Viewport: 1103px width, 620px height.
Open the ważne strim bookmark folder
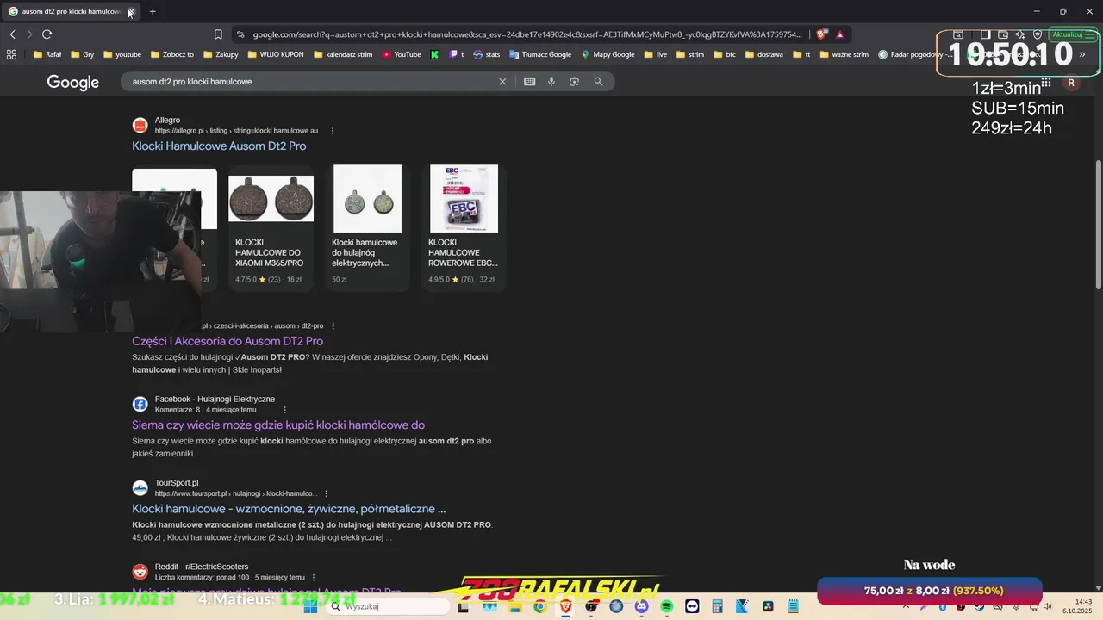[844, 54]
